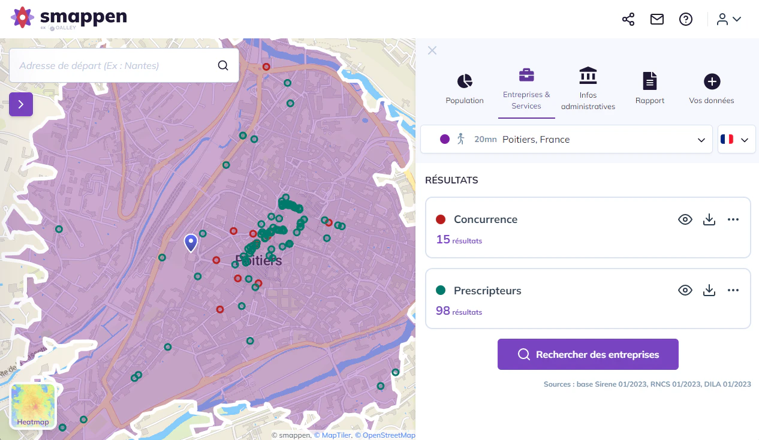Image resolution: width=759 pixels, height=440 pixels.
Task: Open the French flag country dropdown
Action: click(x=736, y=139)
